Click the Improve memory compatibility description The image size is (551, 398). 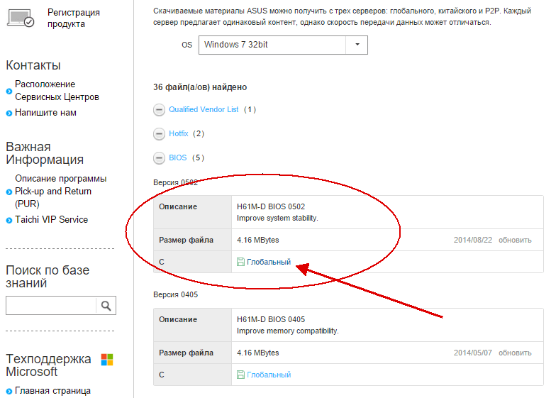pos(287,331)
